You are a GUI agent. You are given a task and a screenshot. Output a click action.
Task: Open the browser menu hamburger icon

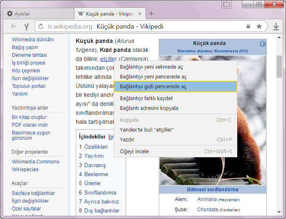coord(227,4)
